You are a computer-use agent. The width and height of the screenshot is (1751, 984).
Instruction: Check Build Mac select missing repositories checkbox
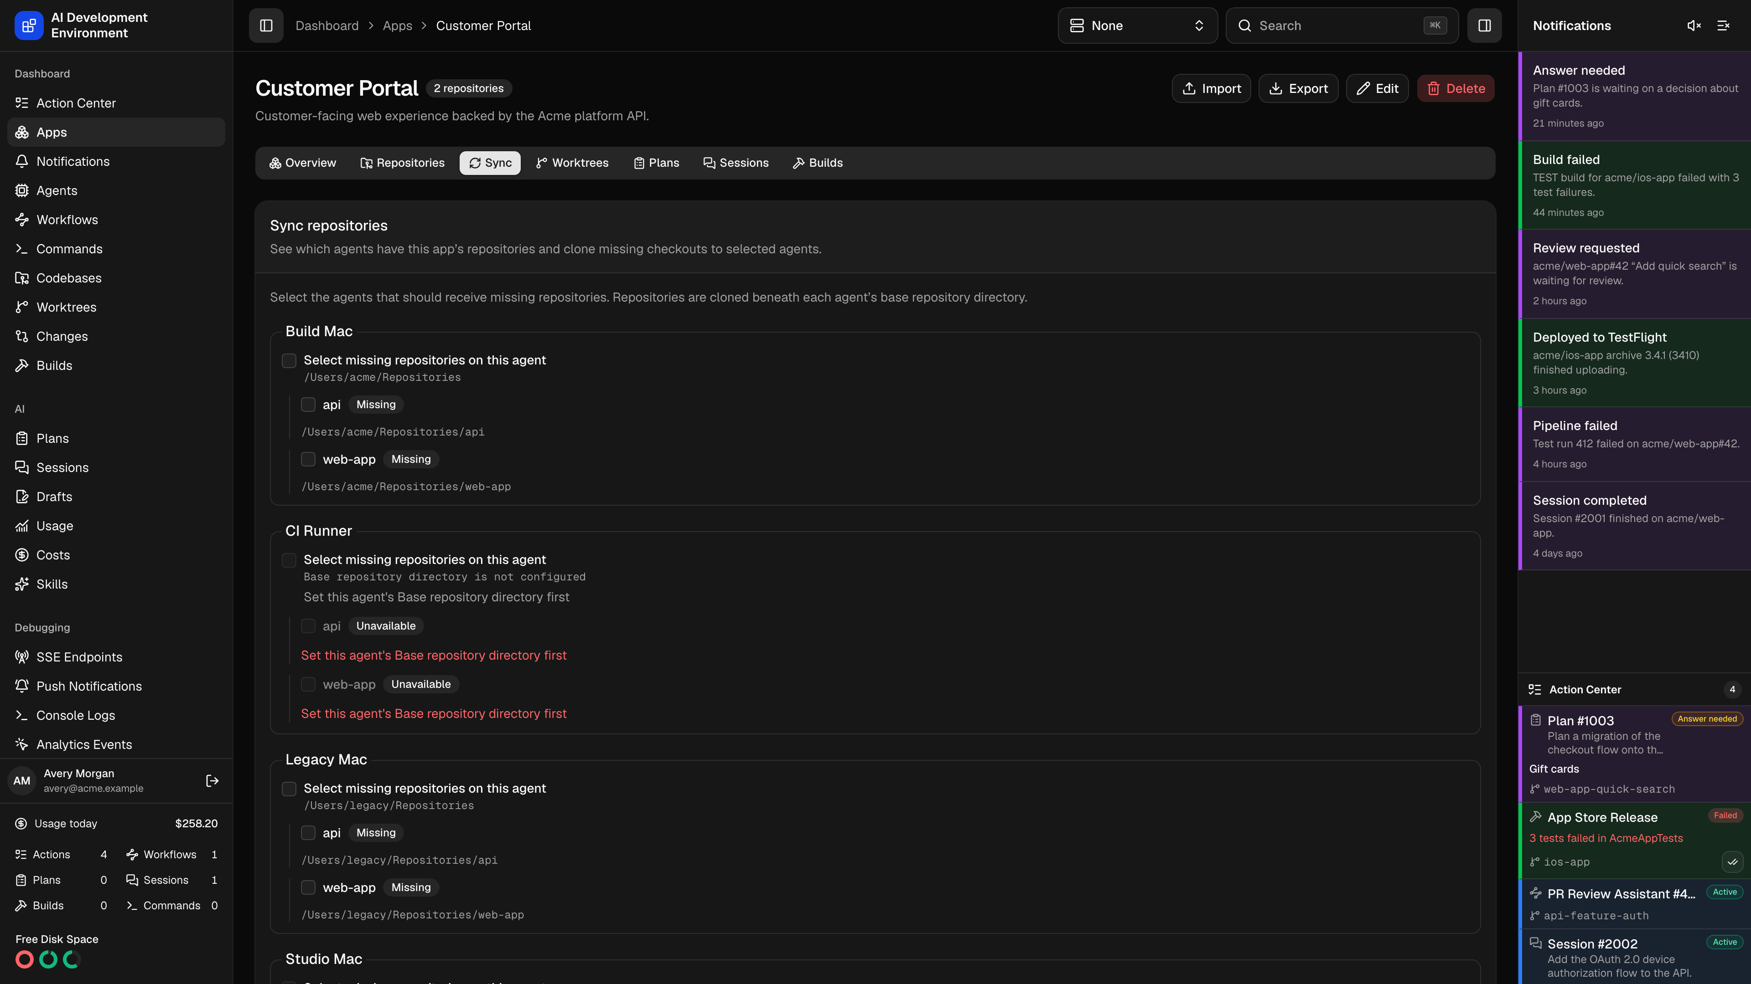coord(289,361)
